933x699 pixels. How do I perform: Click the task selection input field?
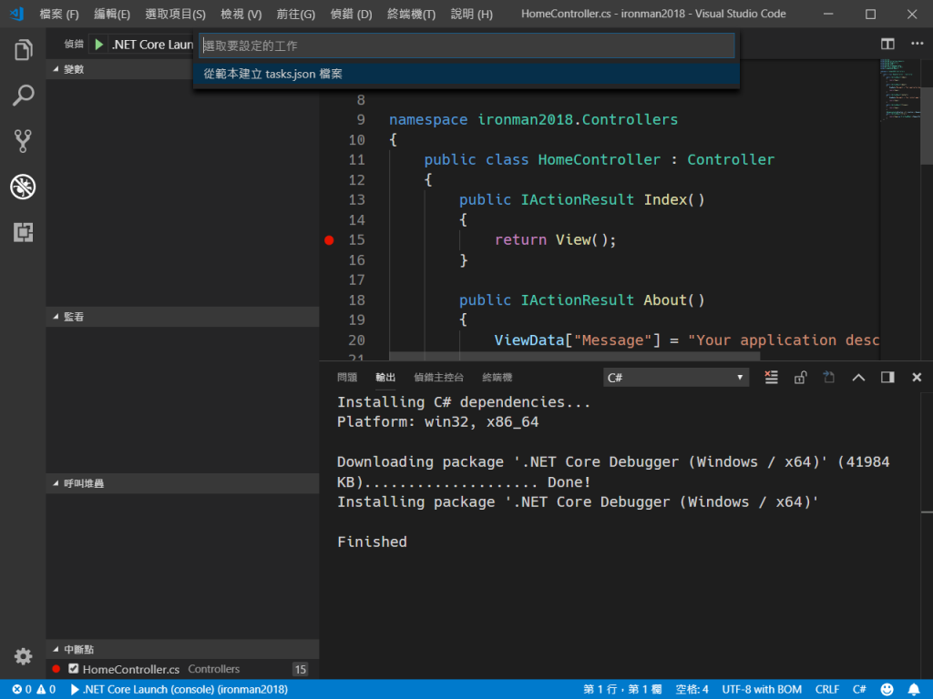[466, 46]
